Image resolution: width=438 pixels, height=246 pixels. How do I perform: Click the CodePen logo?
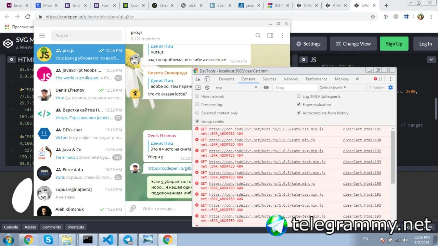tap(8, 43)
